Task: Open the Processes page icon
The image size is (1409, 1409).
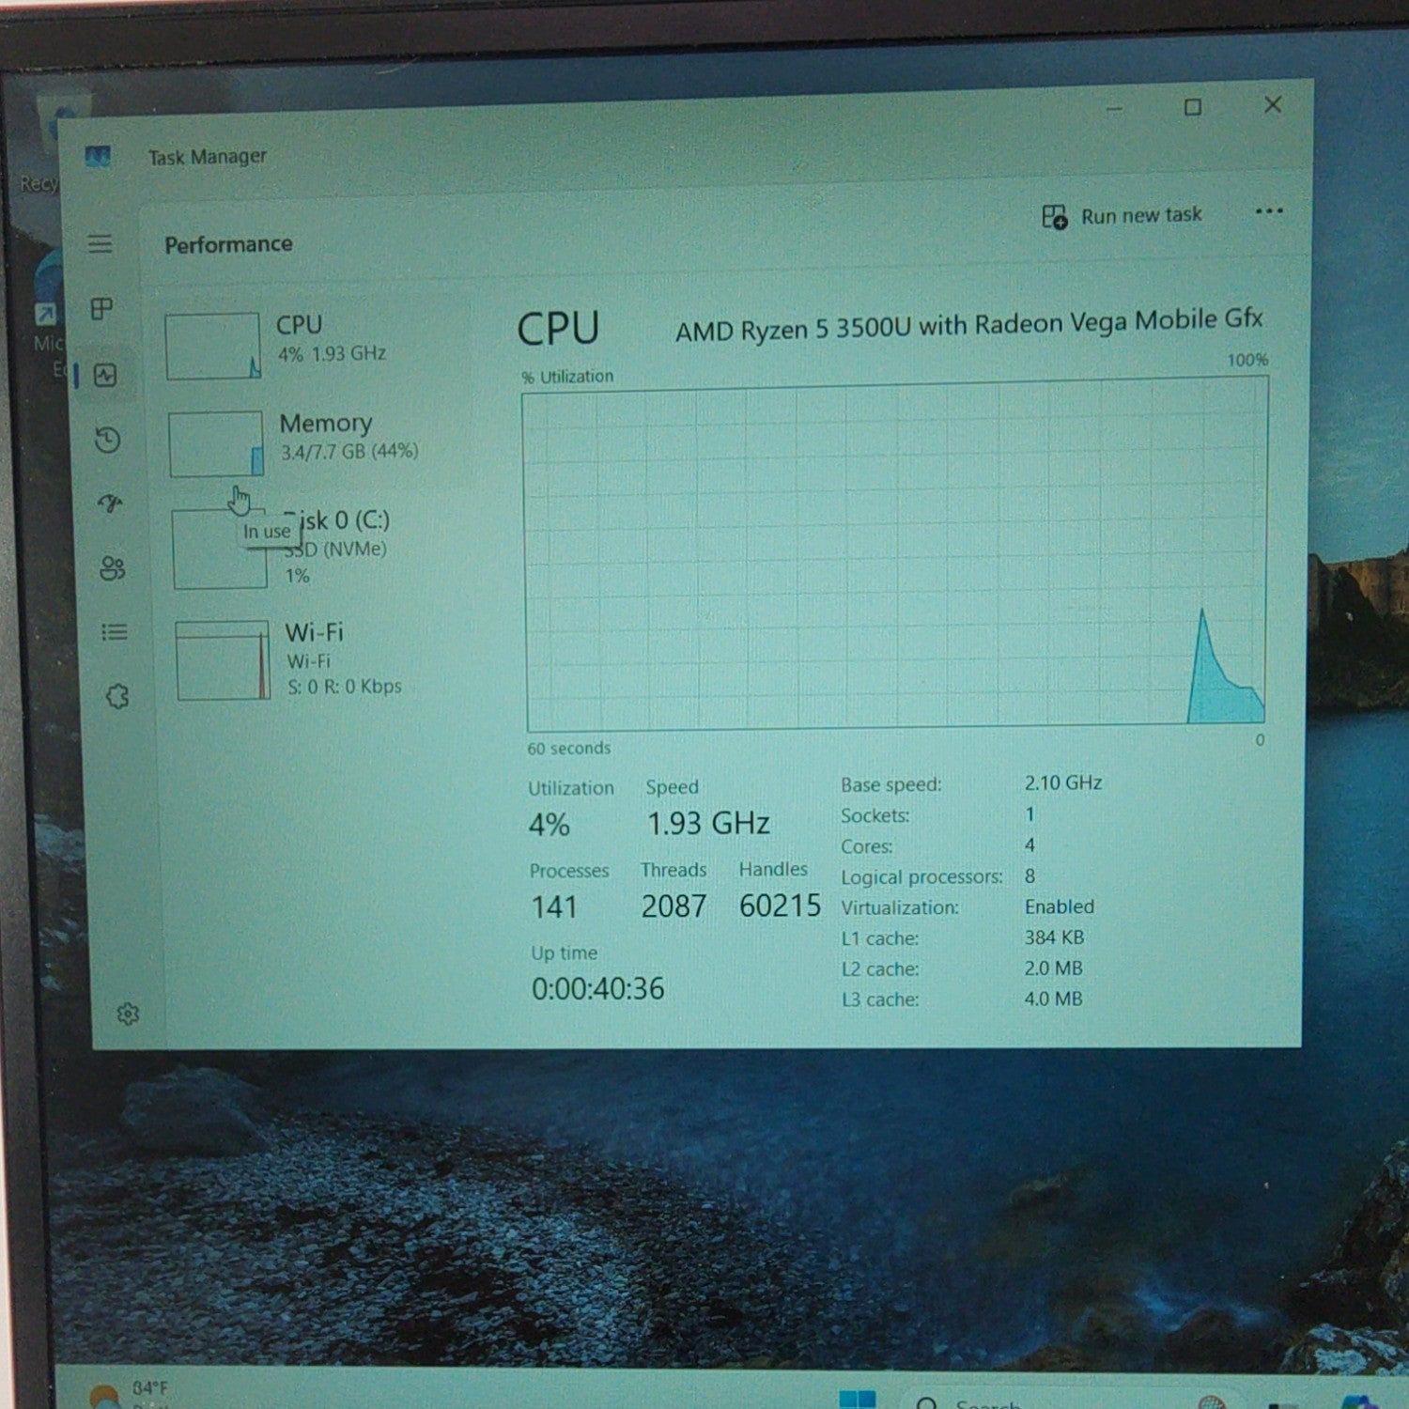Action: pyautogui.click(x=101, y=309)
